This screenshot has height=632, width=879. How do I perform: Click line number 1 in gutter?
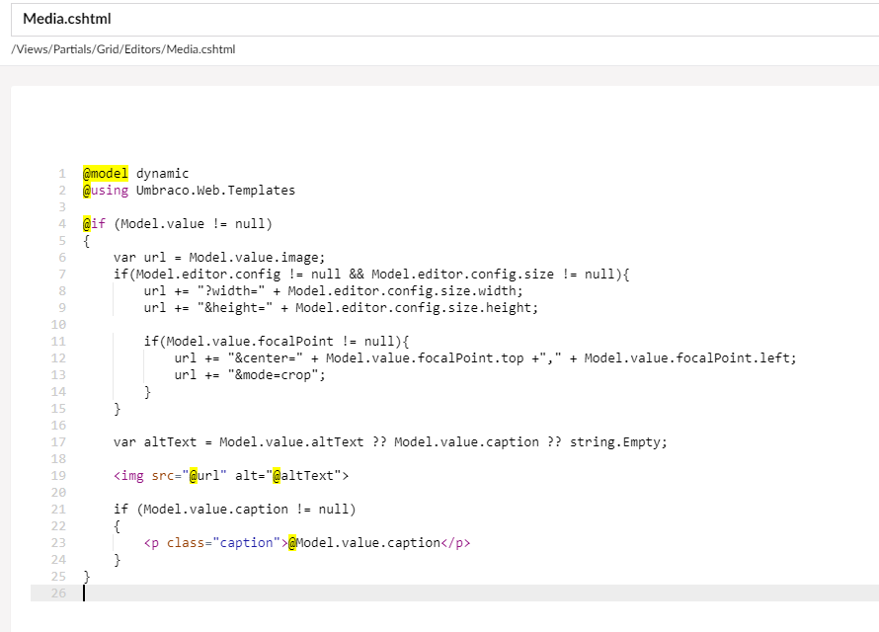click(x=62, y=174)
